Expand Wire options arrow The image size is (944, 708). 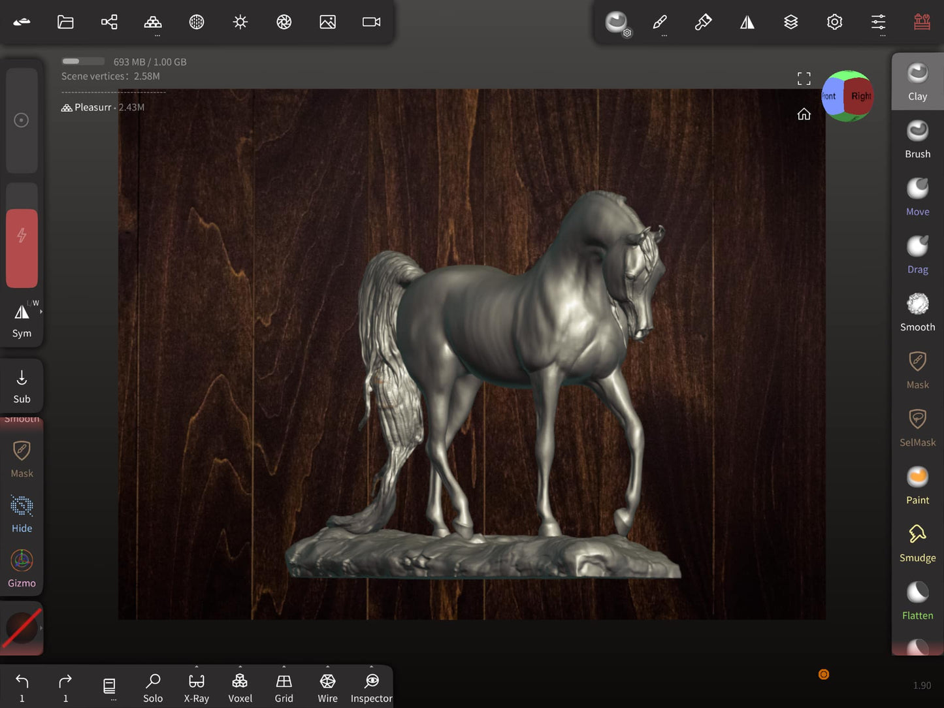click(328, 668)
